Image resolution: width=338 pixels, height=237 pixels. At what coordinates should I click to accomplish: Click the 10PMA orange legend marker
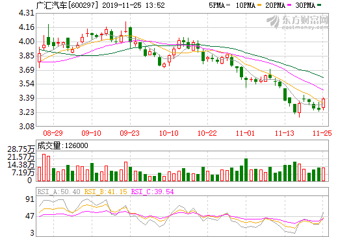[259, 5]
